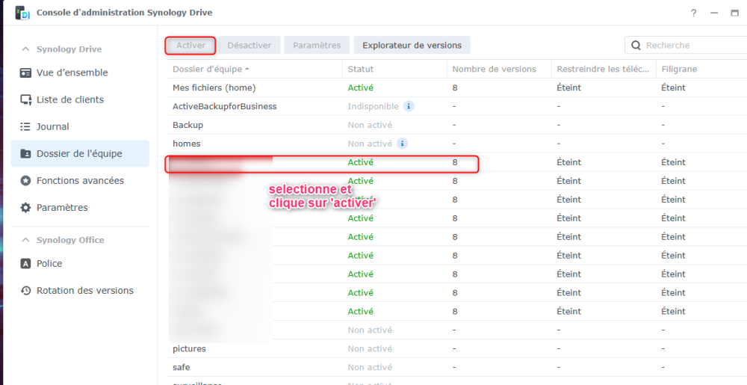The height and width of the screenshot is (385, 747).
Task: Select the pictures folder row
Action: (457, 348)
